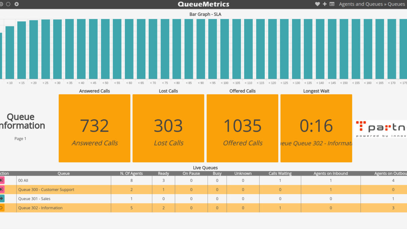Click the SLA bar above '< 10'
The height and width of the screenshot is (229, 407).
tap(10, 53)
